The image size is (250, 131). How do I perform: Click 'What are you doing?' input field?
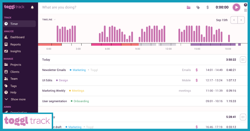pos(111,7)
